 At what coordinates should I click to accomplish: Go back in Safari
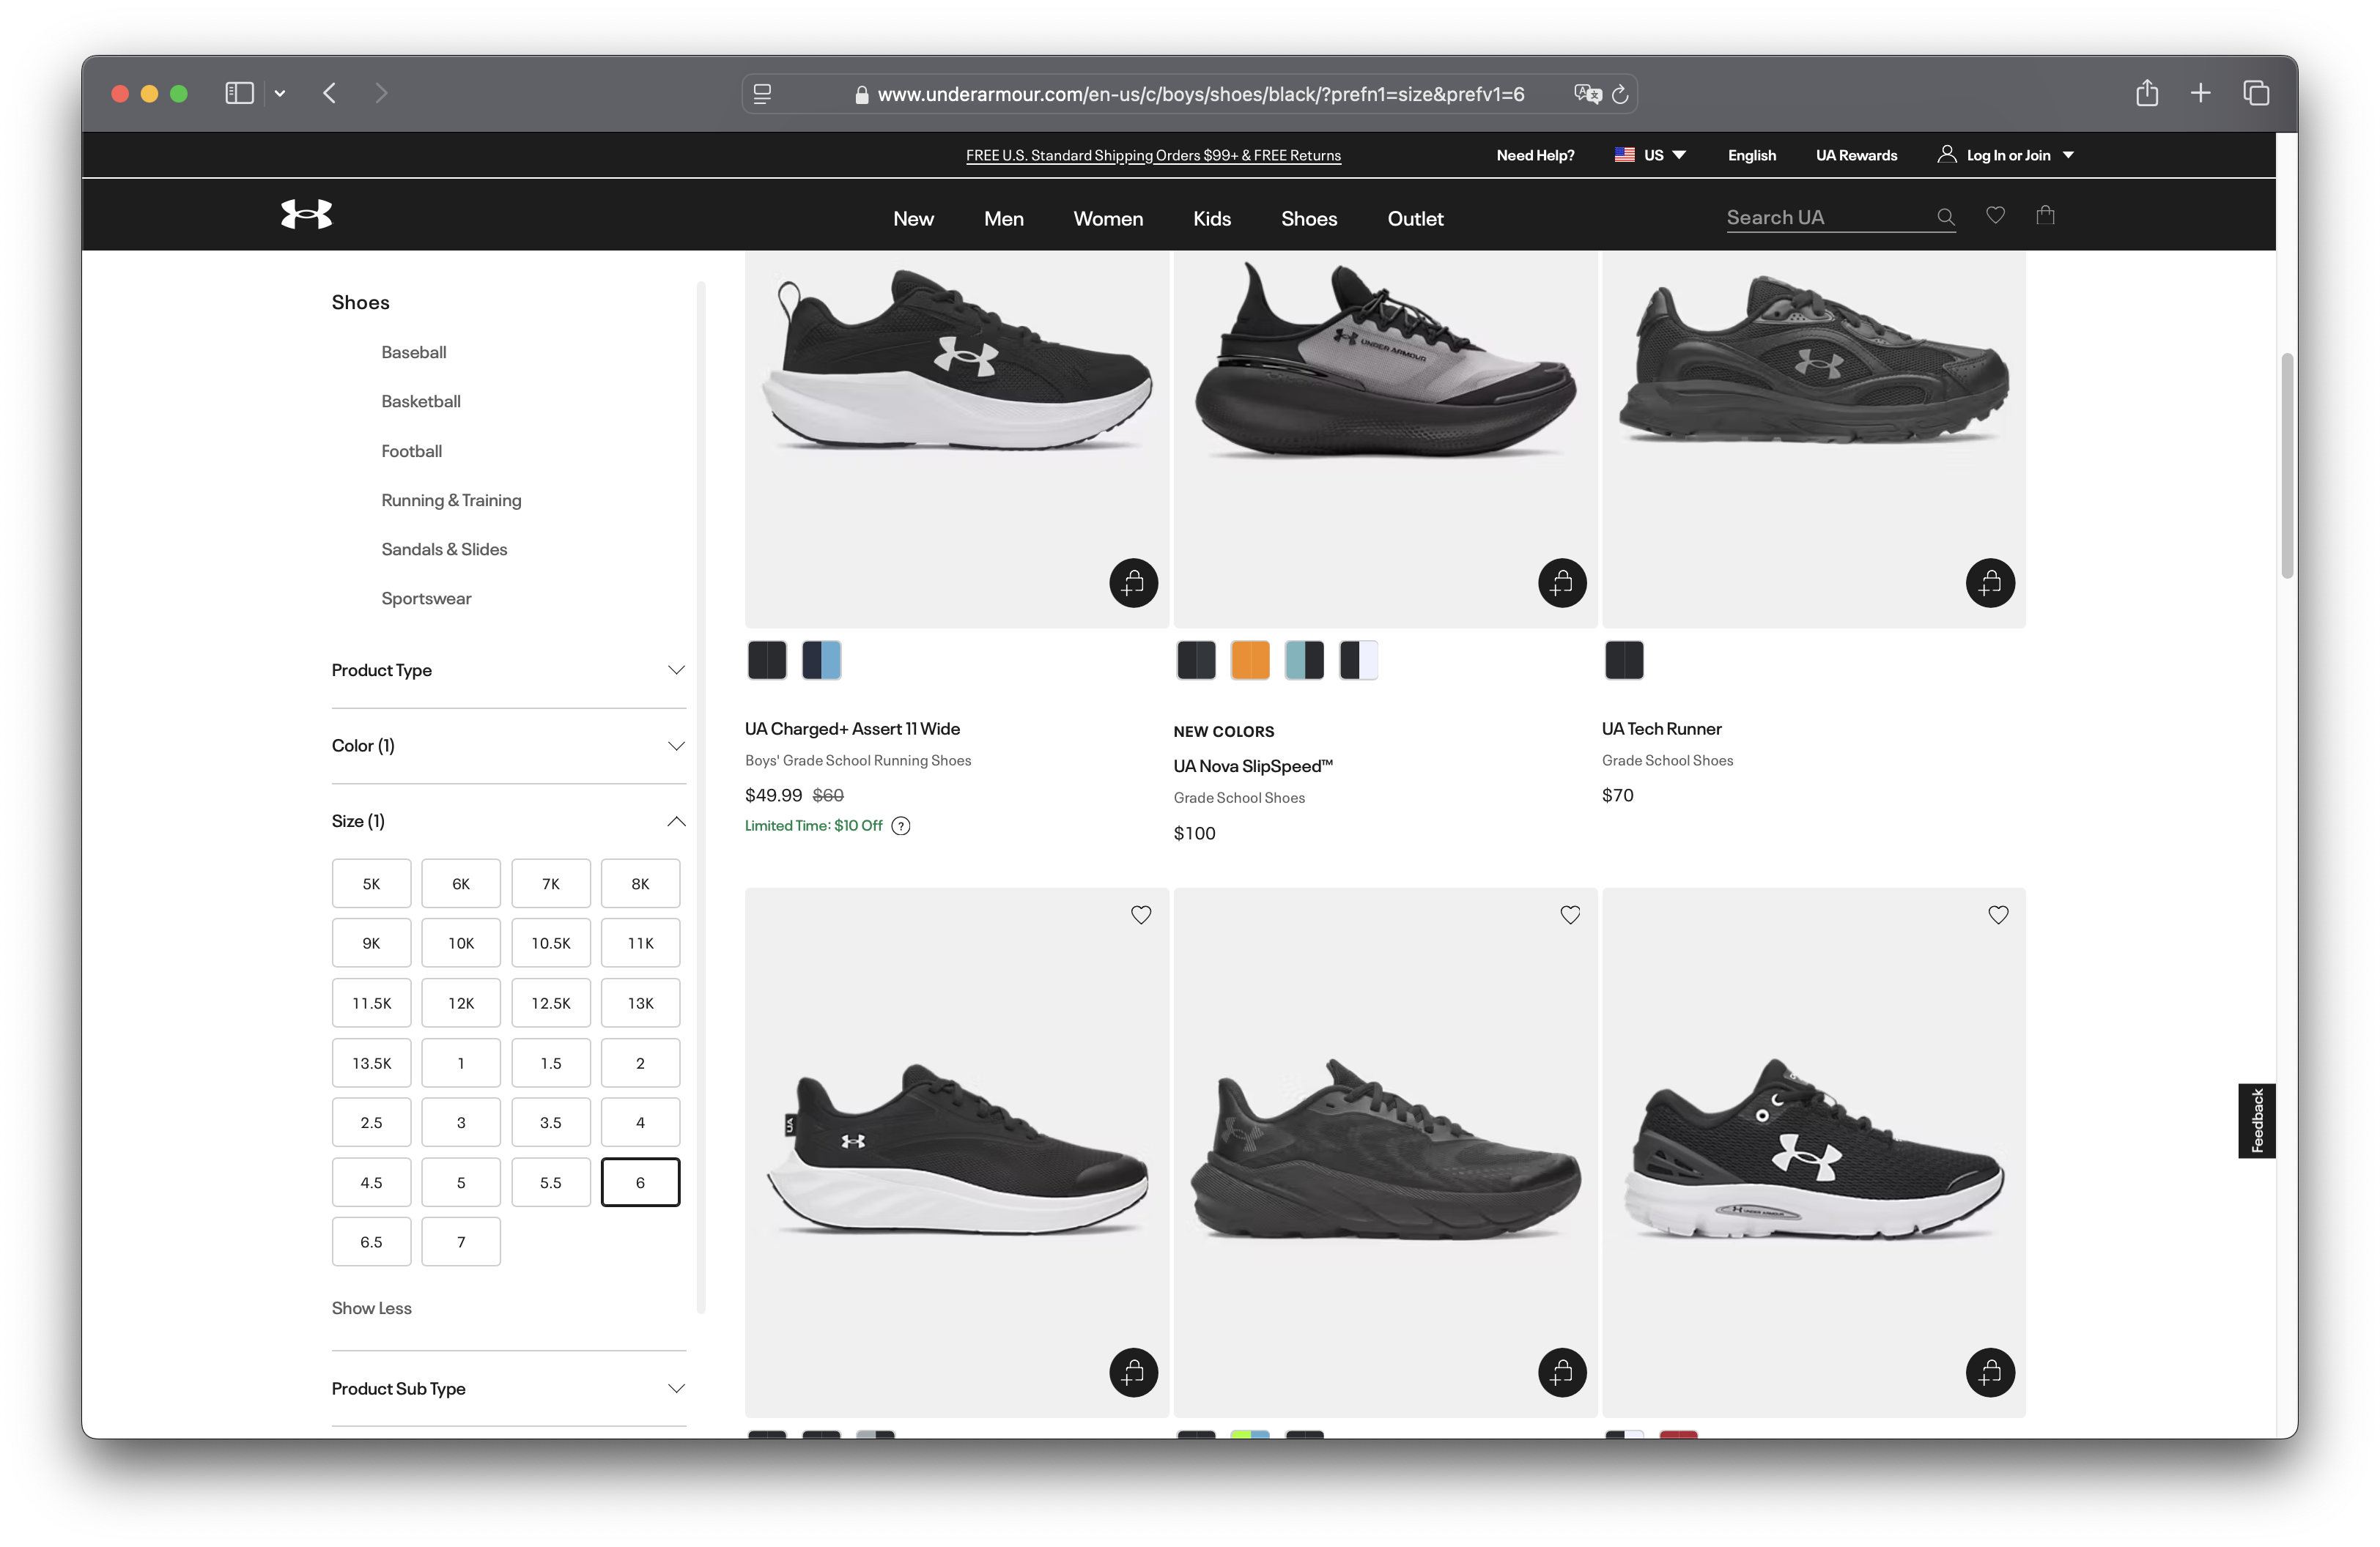click(329, 93)
